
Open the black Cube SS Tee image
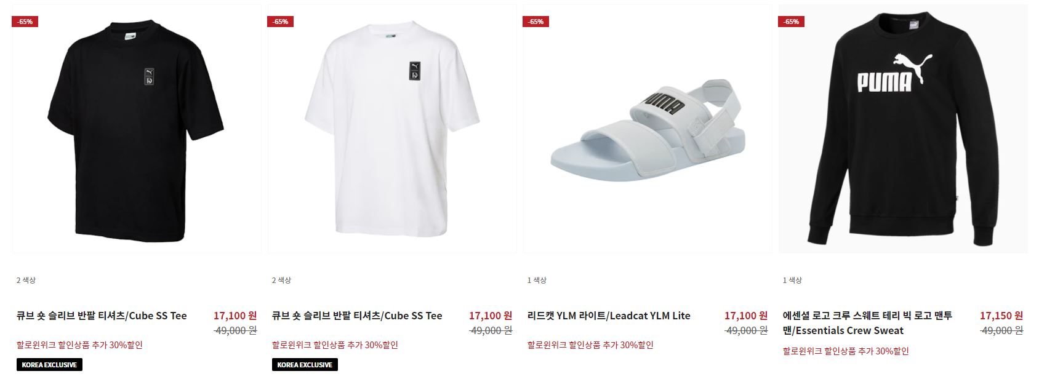[x=137, y=129]
